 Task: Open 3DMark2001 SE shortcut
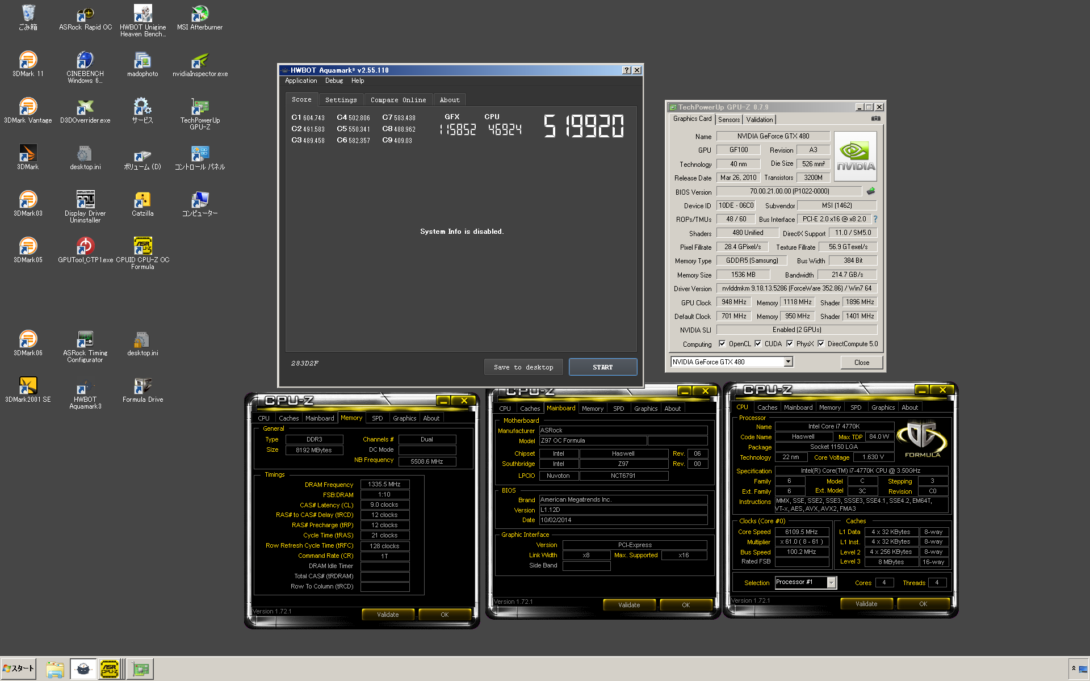[28, 389]
